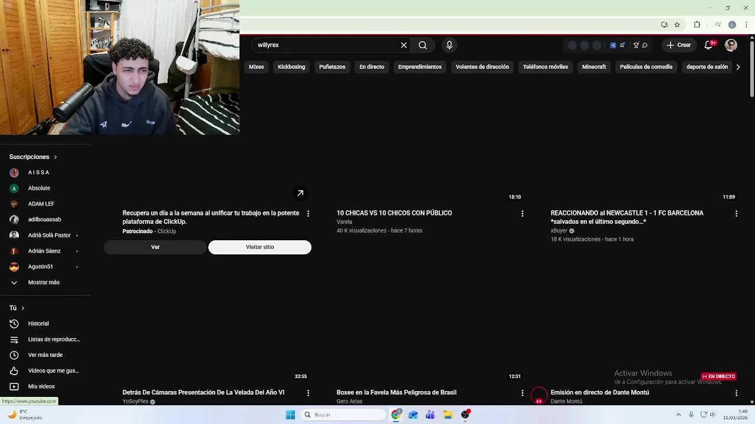Select the Volantes de dirección chip

482,67
